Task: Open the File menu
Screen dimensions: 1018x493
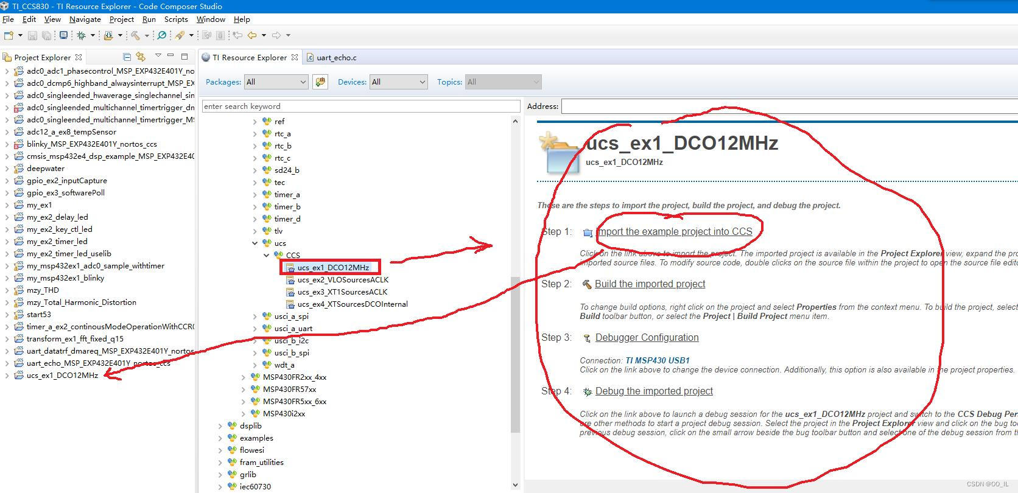Action: [x=8, y=19]
